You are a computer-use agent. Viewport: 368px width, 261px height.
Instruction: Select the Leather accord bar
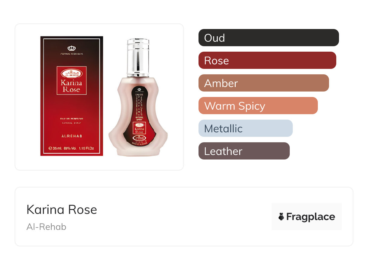point(244,151)
